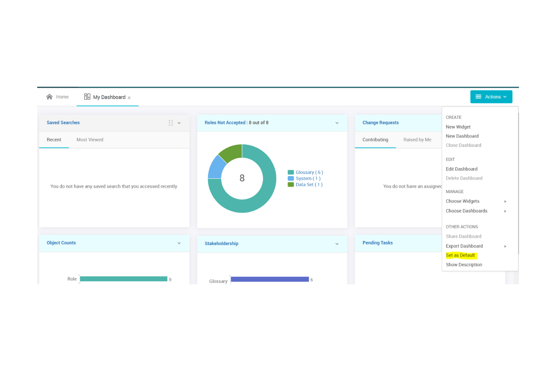
Task: Click the donut chart center total 8
Action: tap(242, 178)
